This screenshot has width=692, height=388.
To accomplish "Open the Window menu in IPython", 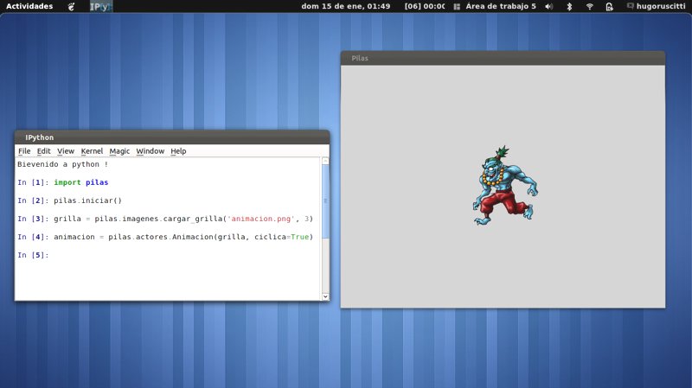I will coord(150,150).
